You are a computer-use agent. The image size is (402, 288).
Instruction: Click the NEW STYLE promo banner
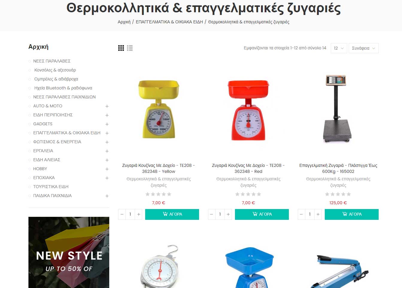click(x=69, y=252)
